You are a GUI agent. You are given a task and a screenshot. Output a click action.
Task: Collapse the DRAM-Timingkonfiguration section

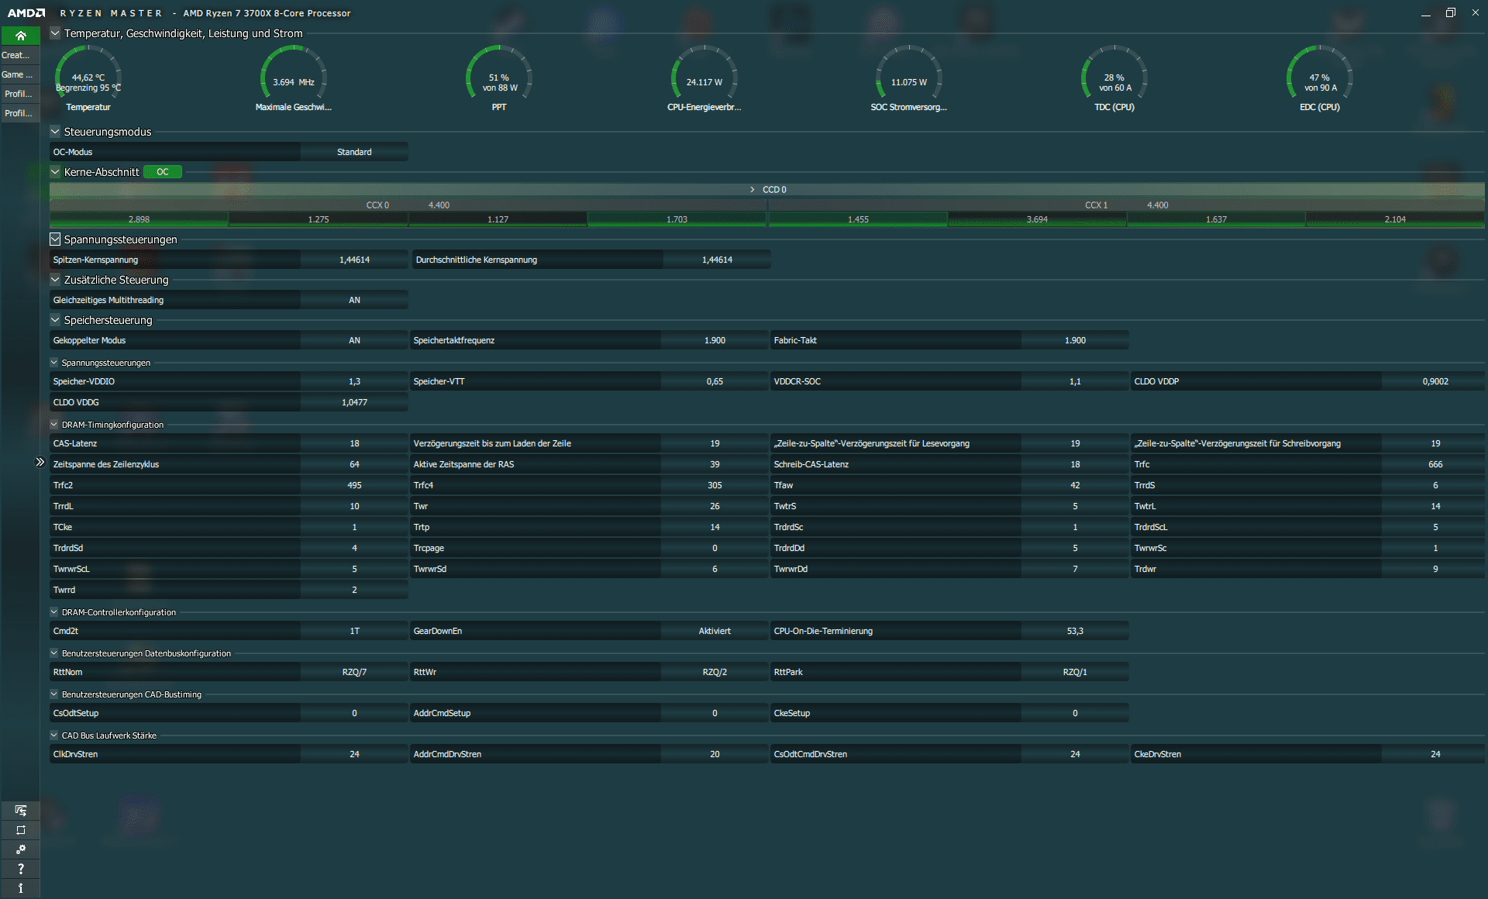(54, 425)
